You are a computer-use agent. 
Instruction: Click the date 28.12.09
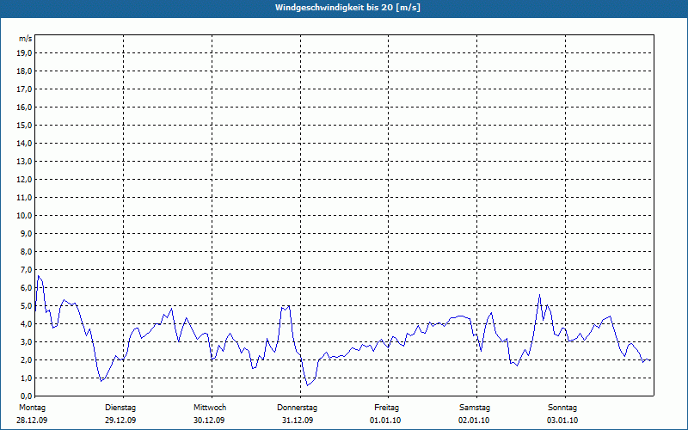(32, 421)
